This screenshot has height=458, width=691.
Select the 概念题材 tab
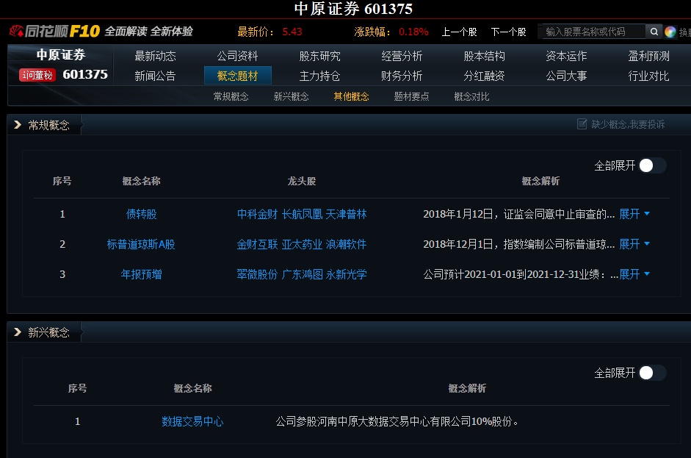pyautogui.click(x=237, y=76)
